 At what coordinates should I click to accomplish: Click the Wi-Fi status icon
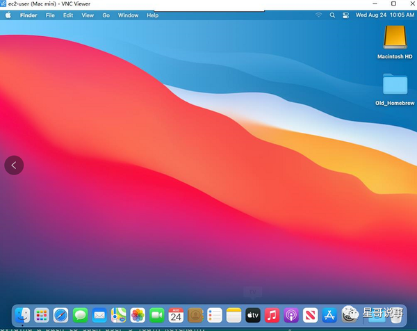[x=318, y=15]
